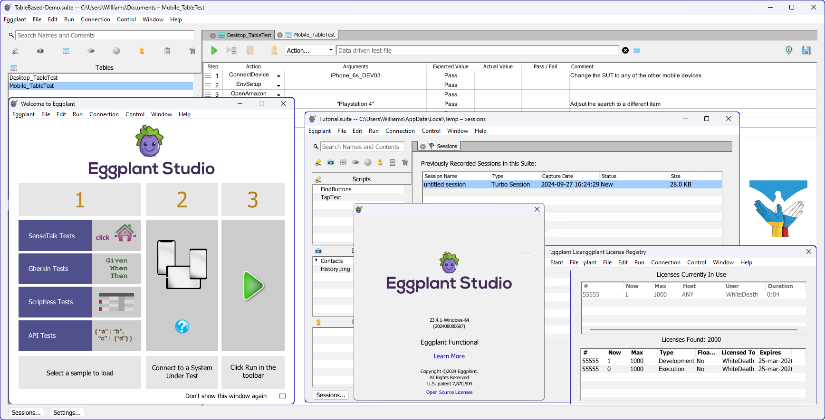
Task: Clear the data driven test file field
Action: tap(625, 50)
